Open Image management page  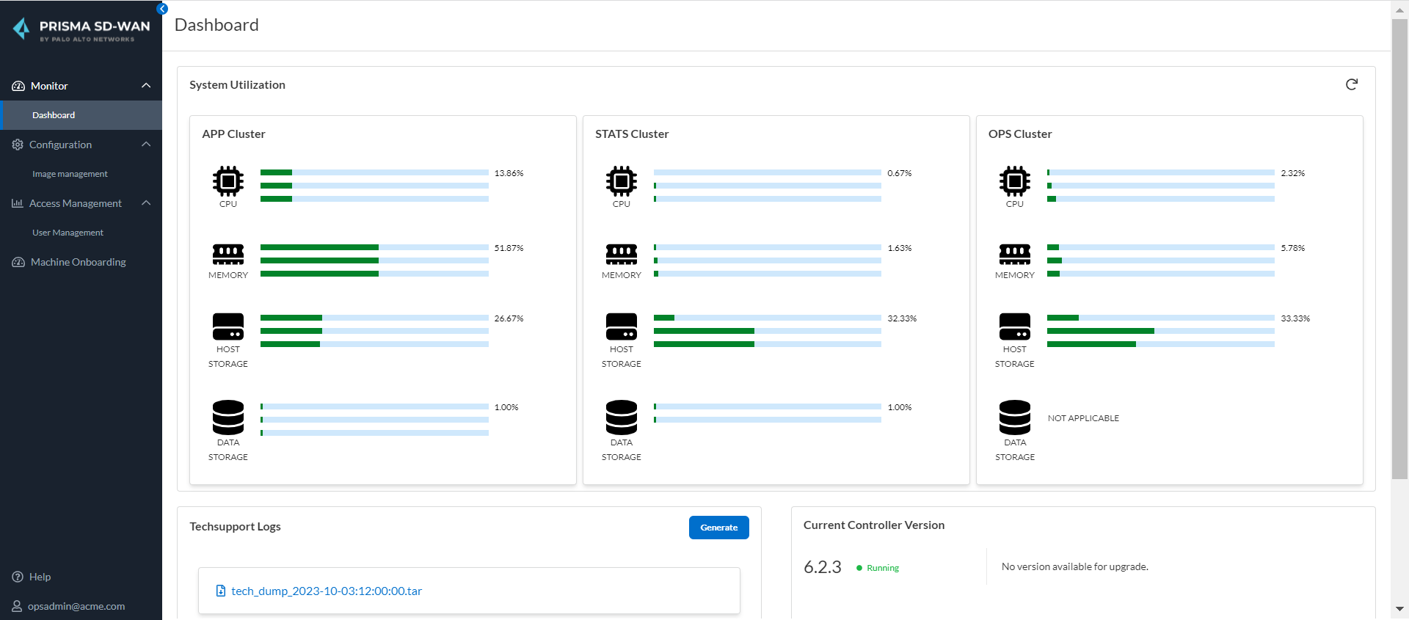coord(70,174)
